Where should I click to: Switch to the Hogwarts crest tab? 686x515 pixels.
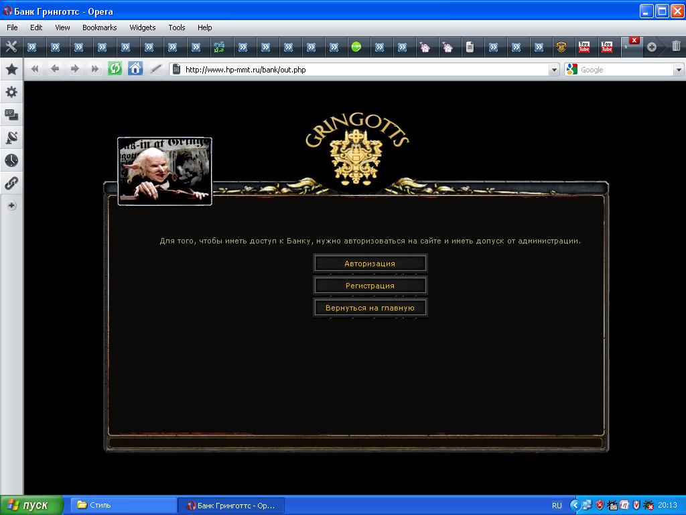tap(561, 46)
